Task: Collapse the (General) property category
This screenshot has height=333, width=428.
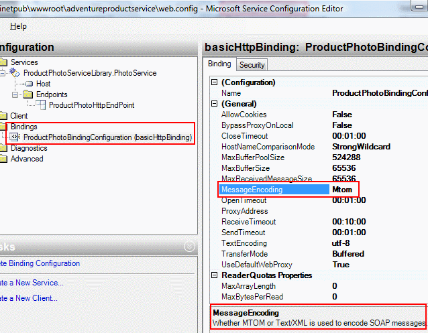Action: pos(214,104)
